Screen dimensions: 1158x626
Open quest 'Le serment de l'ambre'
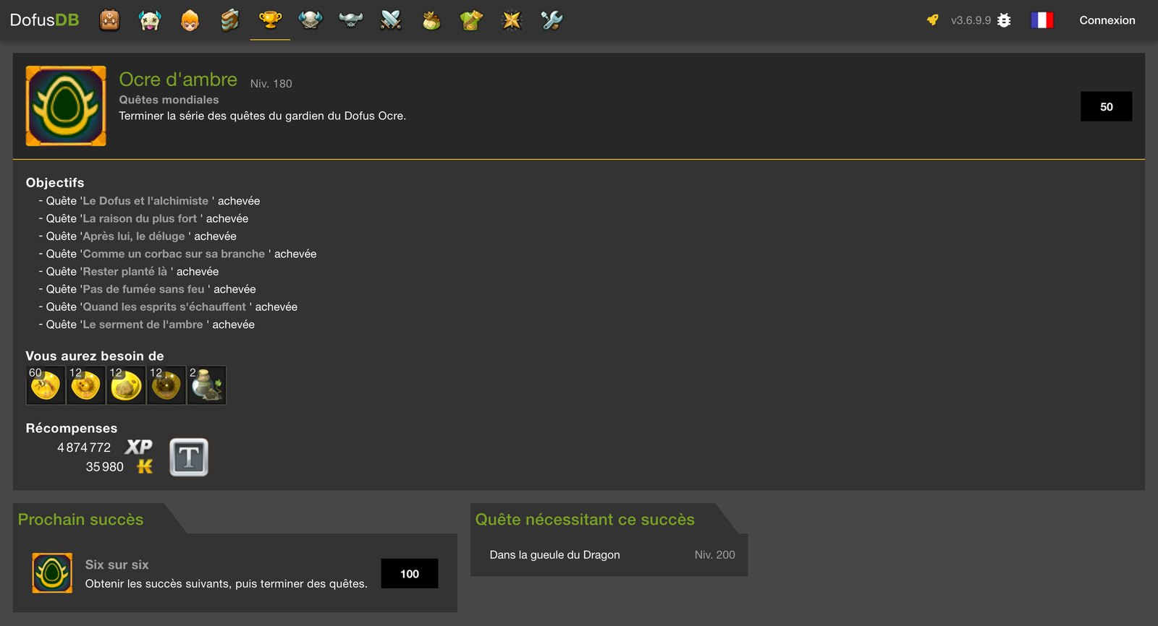click(x=143, y=325)
